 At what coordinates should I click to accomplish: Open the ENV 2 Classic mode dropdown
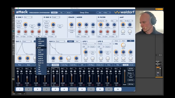click(60, 41)
